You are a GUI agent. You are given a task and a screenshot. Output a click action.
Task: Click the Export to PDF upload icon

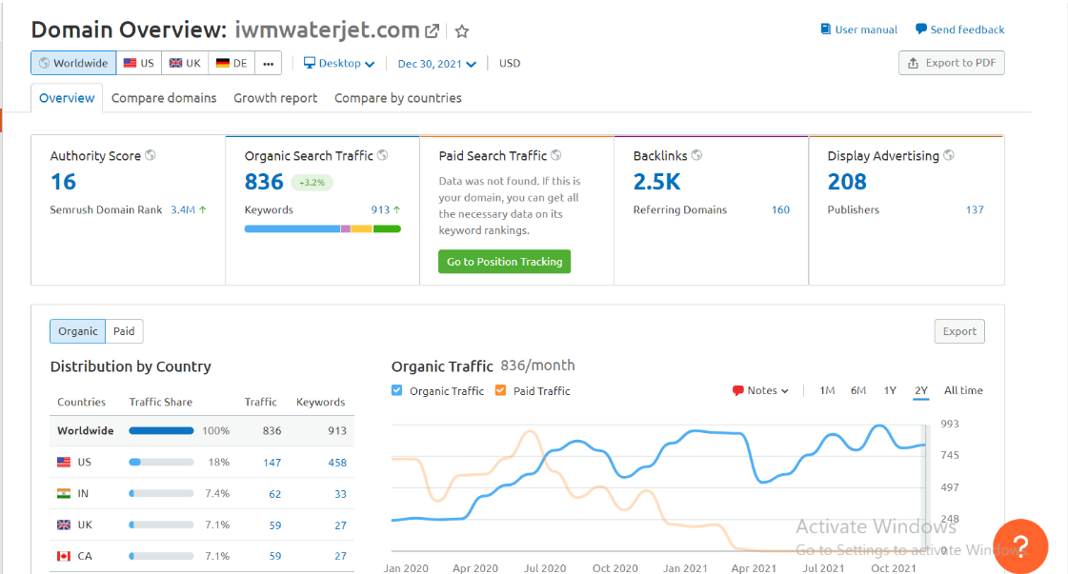[x=914, y=64]
